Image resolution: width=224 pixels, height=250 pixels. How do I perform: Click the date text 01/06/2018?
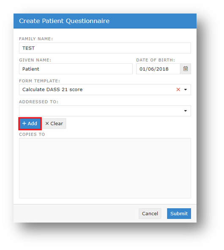click(154, 69)
